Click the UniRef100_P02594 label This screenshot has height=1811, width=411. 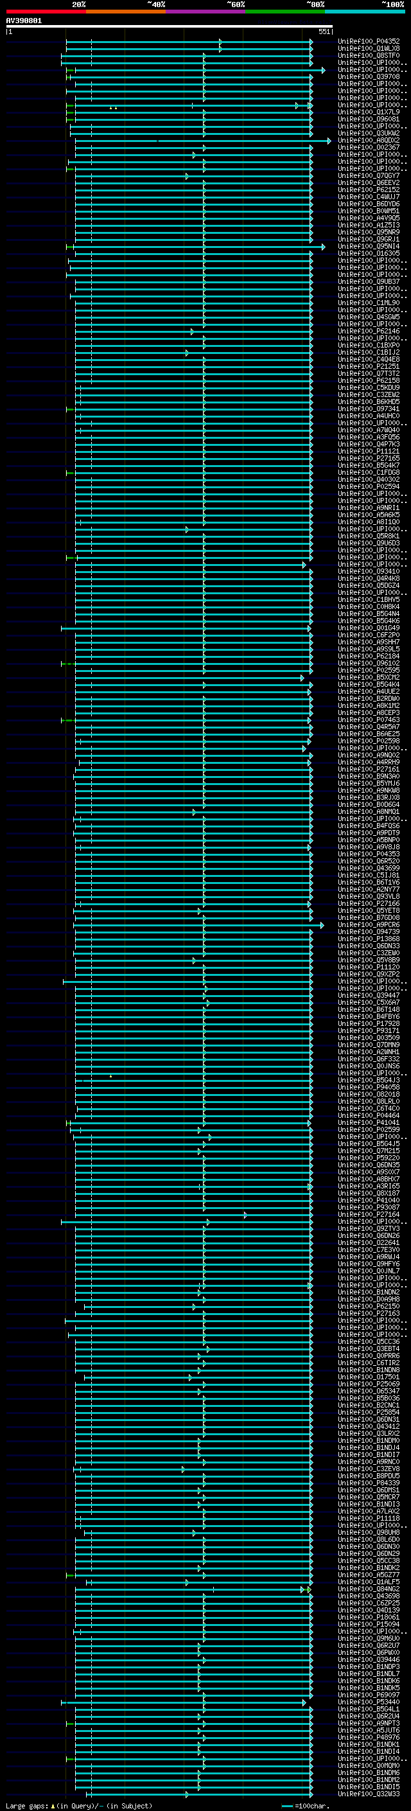(x=369, y=486)
